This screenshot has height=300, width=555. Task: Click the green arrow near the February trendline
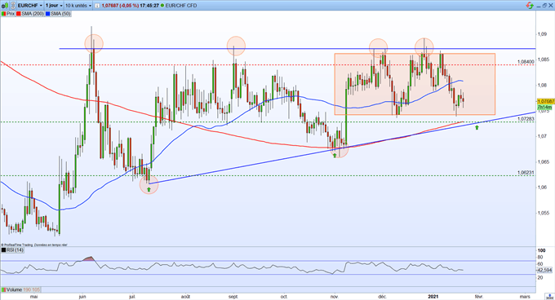(477, 127)
